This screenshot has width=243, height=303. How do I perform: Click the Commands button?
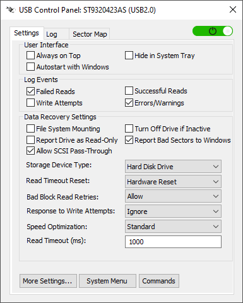pos(159,281)
